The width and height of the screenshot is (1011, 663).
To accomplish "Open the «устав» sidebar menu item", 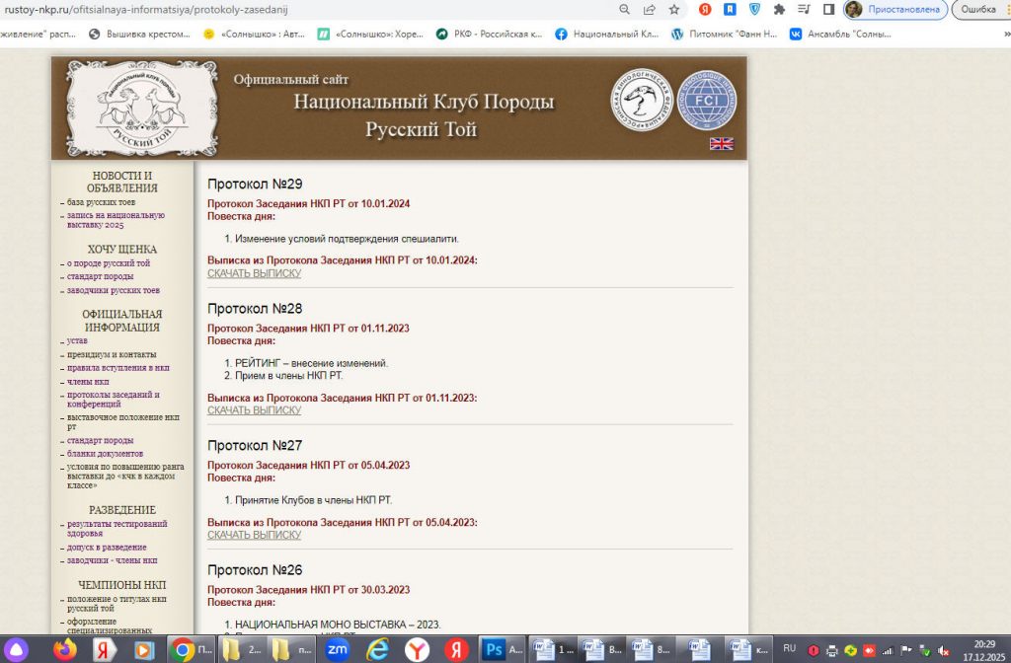I will tap(77, 340).
